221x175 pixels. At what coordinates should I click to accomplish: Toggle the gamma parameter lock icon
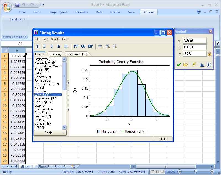point(209,54)
